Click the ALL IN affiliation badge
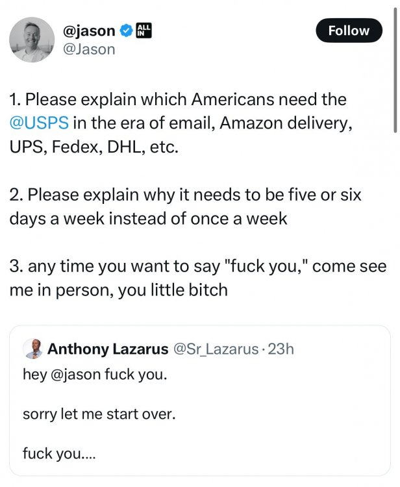The width and height of the screenshot is (400, 487). (x=145, y=31)
